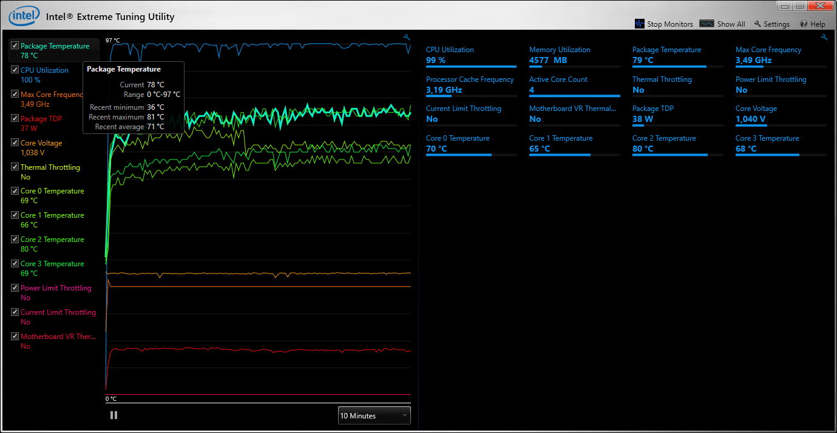Disable the Power Limit Throttling checkbox
Image resolution: width=837 pixels, height=433 pixels.
(x=15, y=287)
